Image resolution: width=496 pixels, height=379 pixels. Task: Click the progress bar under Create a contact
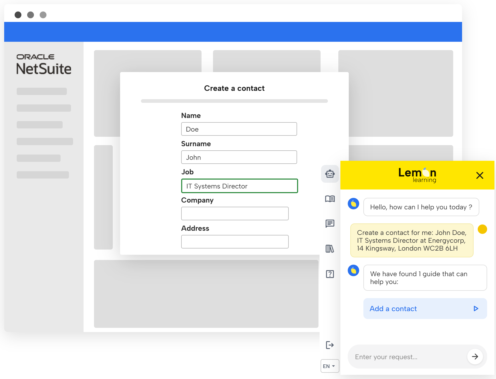pos(234,101)
